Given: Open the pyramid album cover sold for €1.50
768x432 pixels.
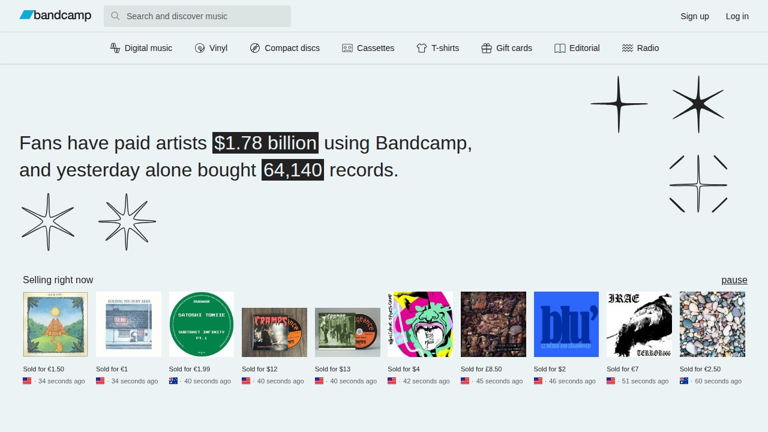Looking at the screenshot, I should click(x=55, y=324).
